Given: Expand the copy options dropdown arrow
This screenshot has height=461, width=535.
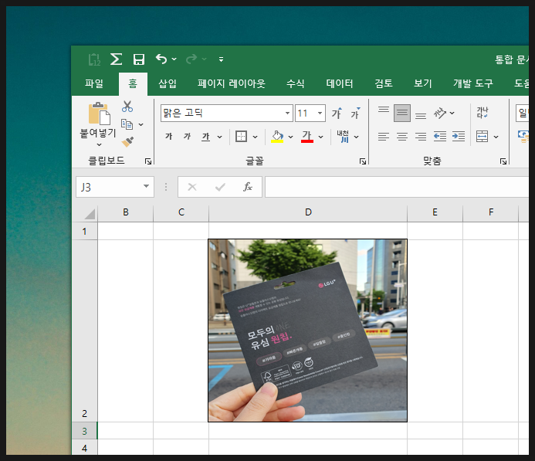Looking at the screenshot, I should [x=141, y=124].
